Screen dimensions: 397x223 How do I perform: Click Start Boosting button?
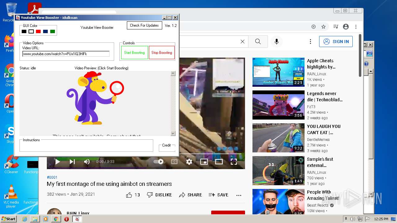pyautogui.click(x=134, y=53)
